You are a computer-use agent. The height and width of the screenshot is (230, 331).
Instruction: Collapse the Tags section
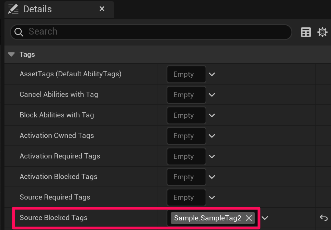point(12,54)
